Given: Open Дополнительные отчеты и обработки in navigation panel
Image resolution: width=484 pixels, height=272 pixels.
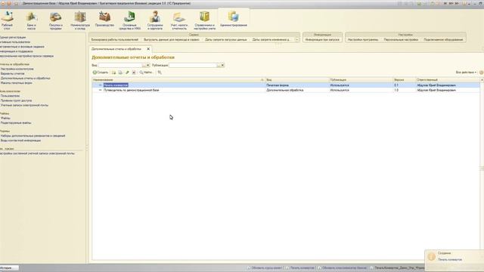Looking at the screenshot, I should tap(25, 79).
